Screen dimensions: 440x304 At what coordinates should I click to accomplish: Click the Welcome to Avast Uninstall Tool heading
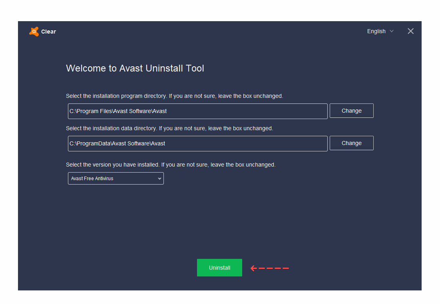coord(135,68)
